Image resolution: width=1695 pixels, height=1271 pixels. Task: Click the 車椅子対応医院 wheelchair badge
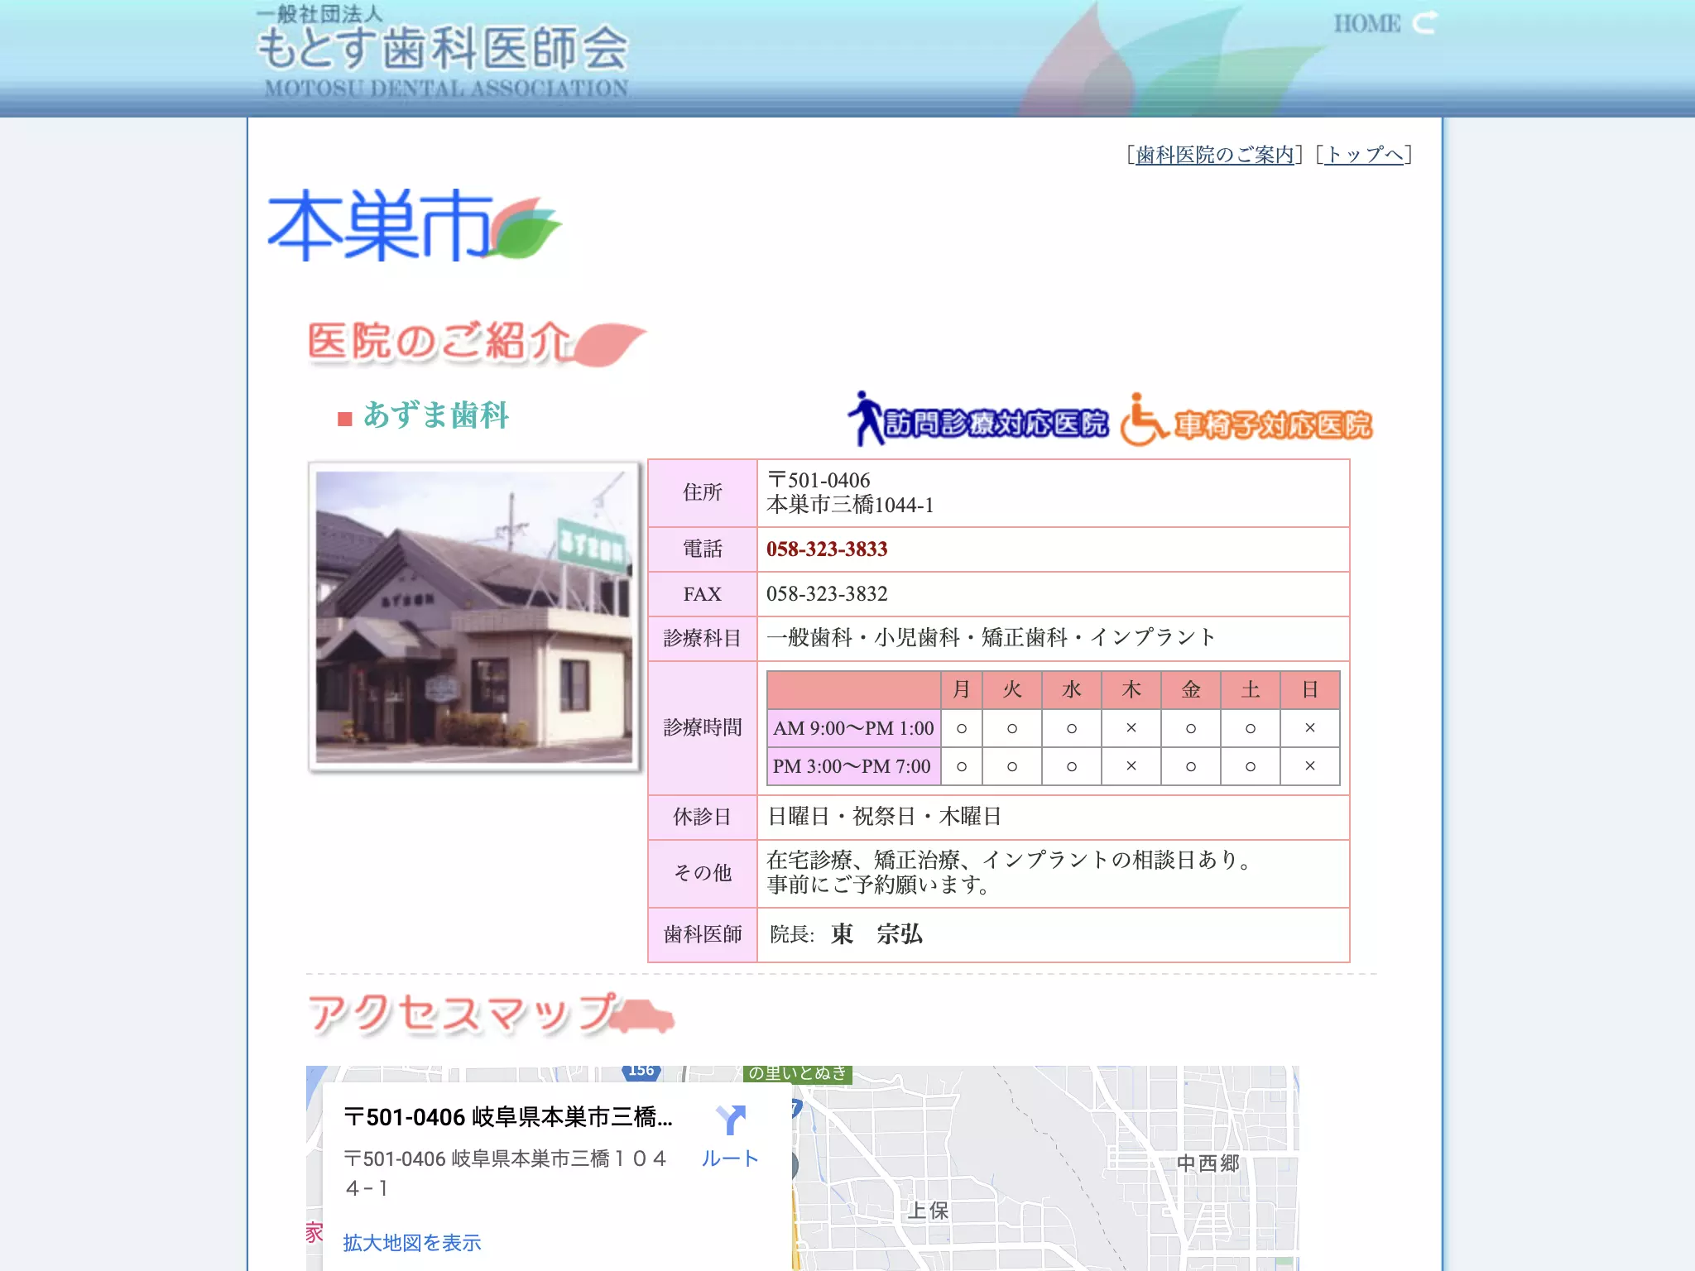1246,420
